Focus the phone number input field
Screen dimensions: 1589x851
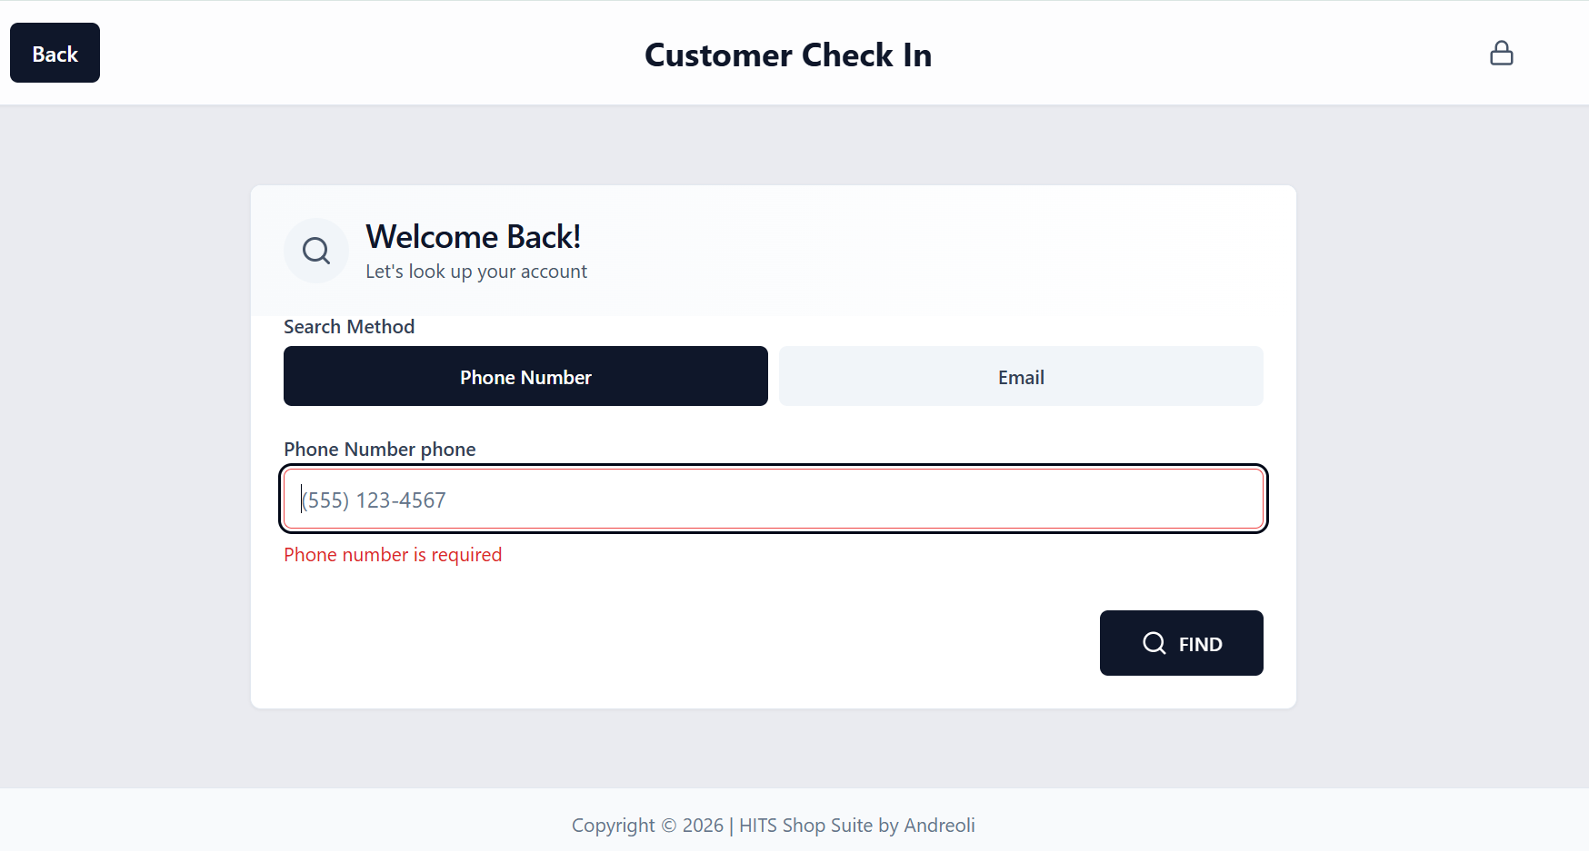point(773,499)
